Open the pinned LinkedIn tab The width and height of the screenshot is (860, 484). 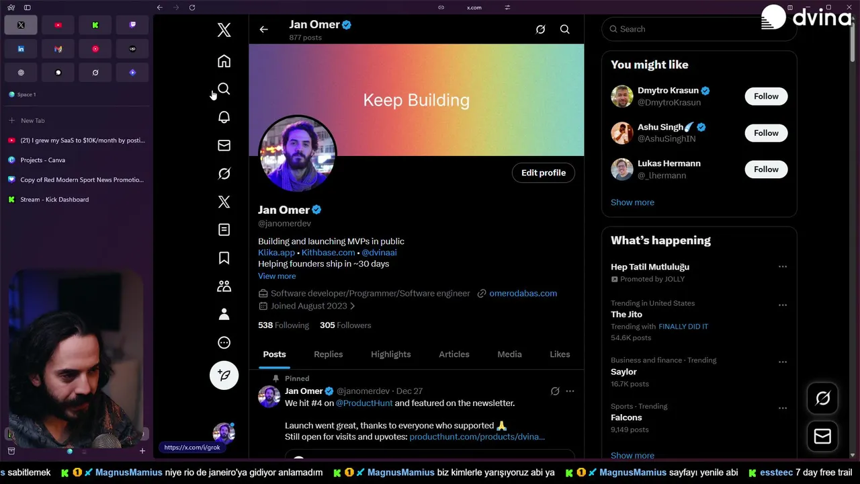(x=21, y=49)
